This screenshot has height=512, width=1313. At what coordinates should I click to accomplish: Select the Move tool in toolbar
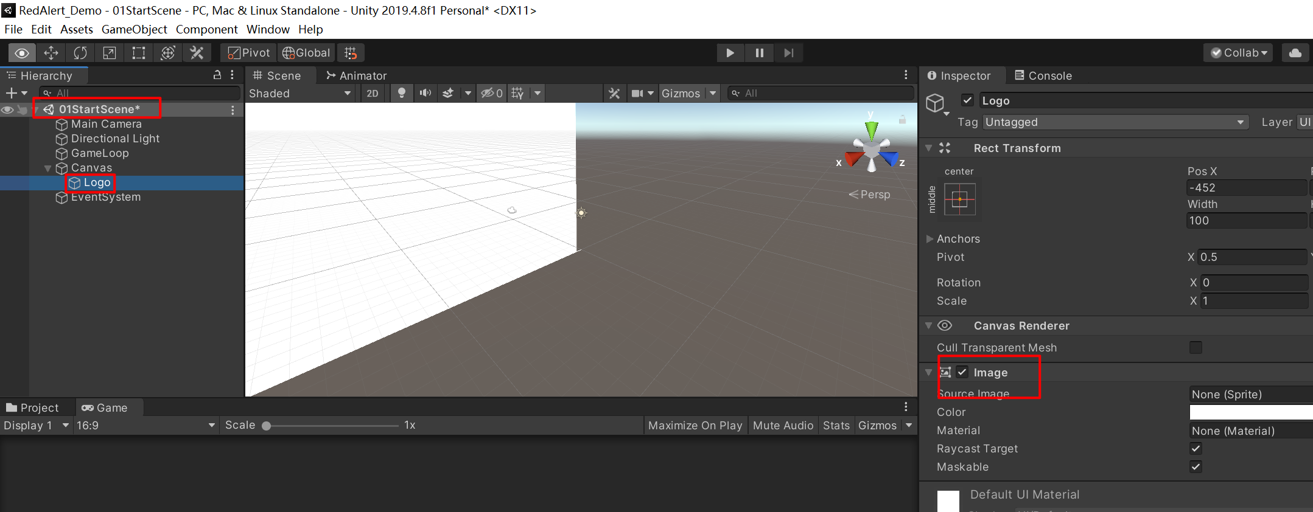click(x=51, y=53)
